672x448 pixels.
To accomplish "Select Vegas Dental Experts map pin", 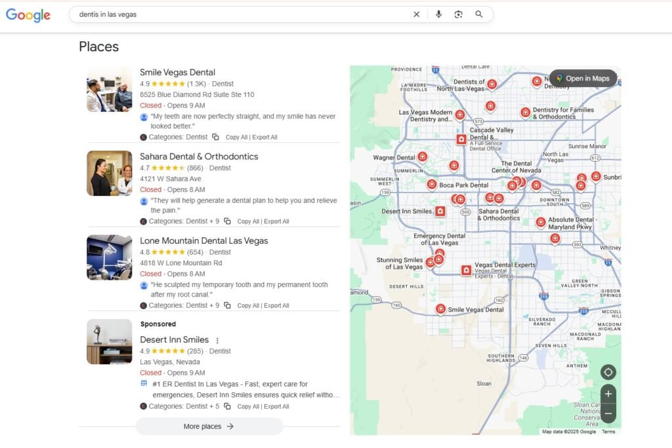I will click(466, 270).
